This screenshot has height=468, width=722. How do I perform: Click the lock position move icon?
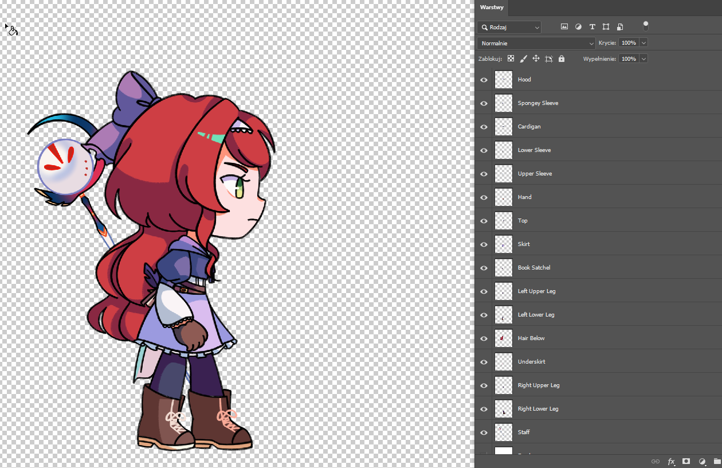coord(536,58)
